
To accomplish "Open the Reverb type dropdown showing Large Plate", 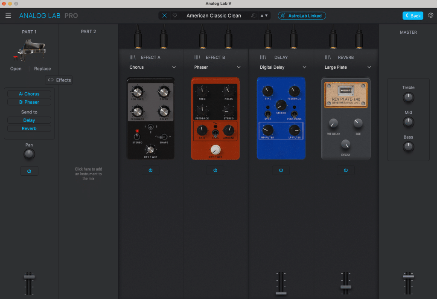I will click(346, 67).
